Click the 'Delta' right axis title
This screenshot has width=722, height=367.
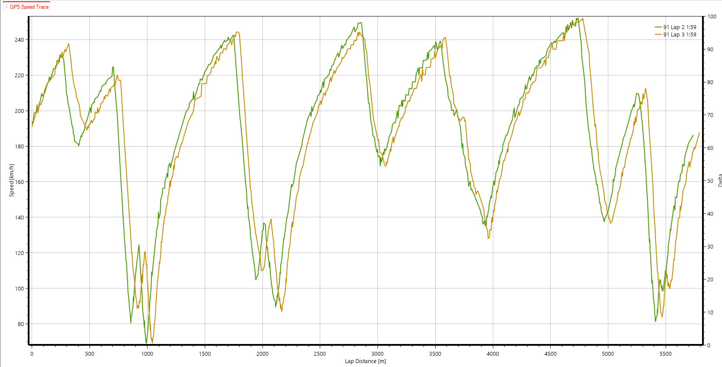tap(719, 180)
